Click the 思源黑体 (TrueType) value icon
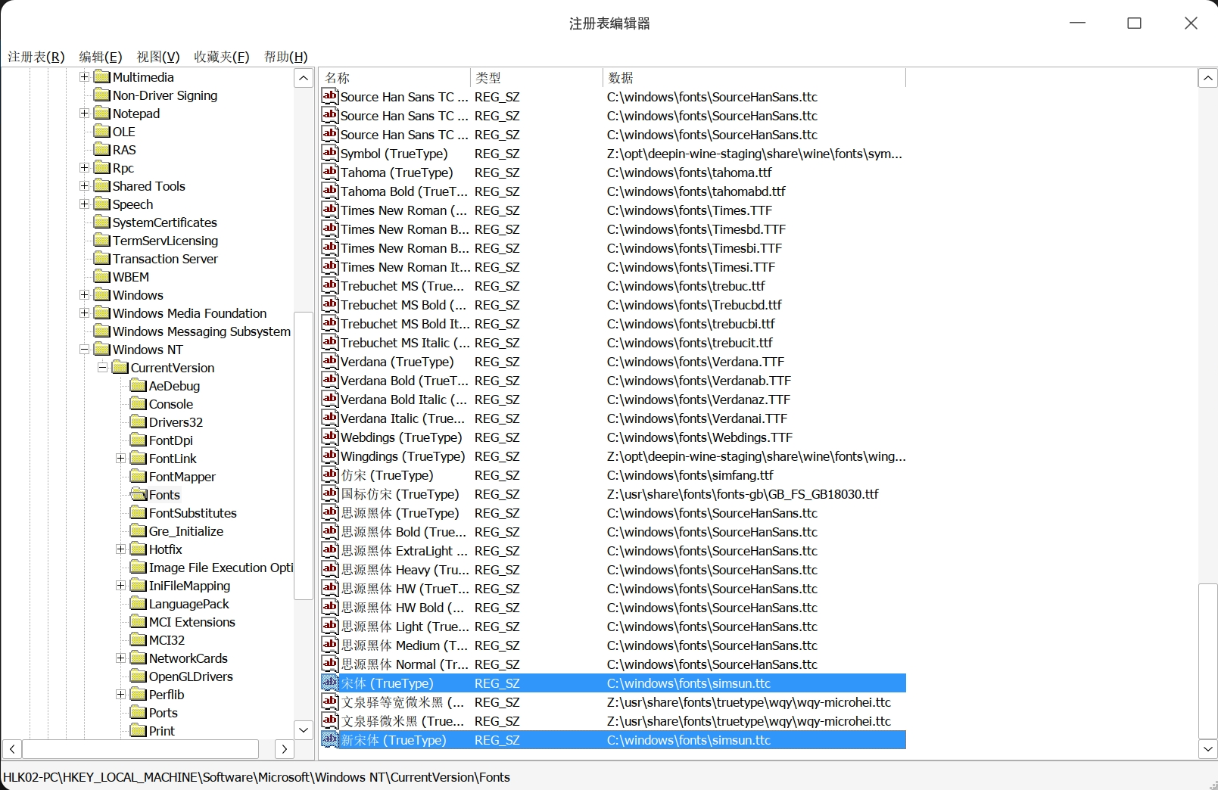Viewport: 1218px width, 790px height. [330, 512]
